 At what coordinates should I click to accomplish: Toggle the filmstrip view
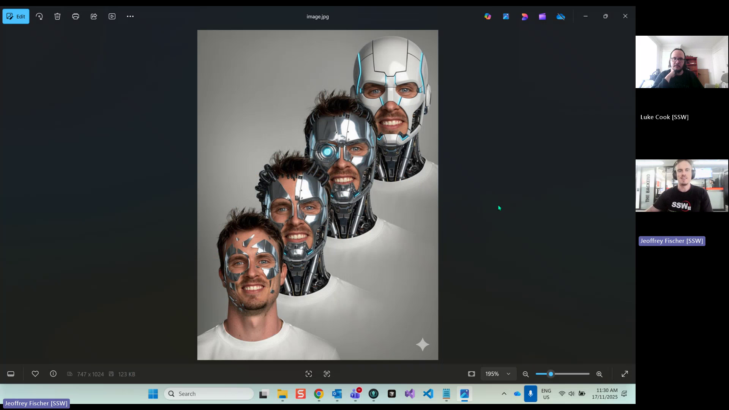click(11, 374)
